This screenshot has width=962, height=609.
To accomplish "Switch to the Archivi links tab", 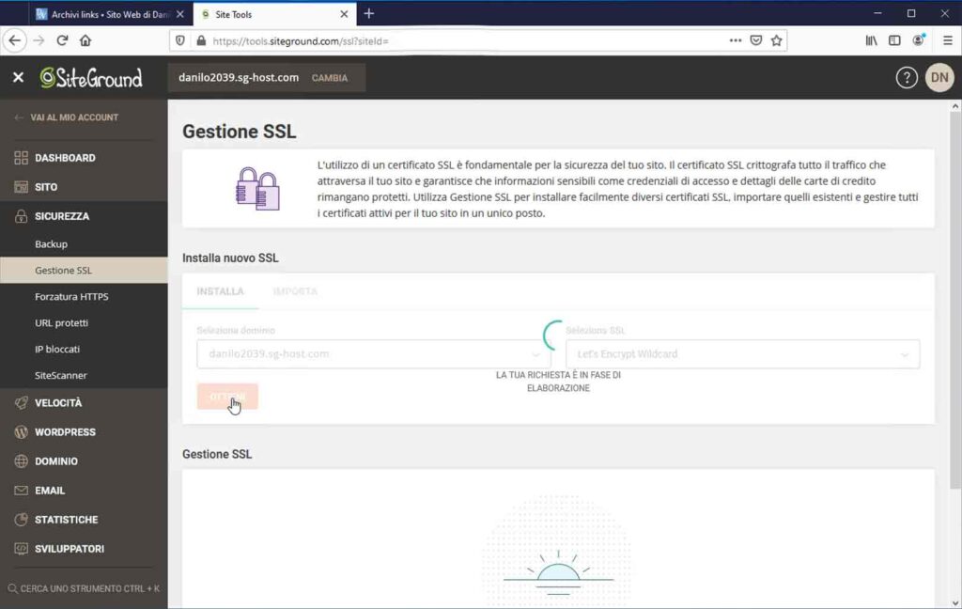I will (110, 14).
